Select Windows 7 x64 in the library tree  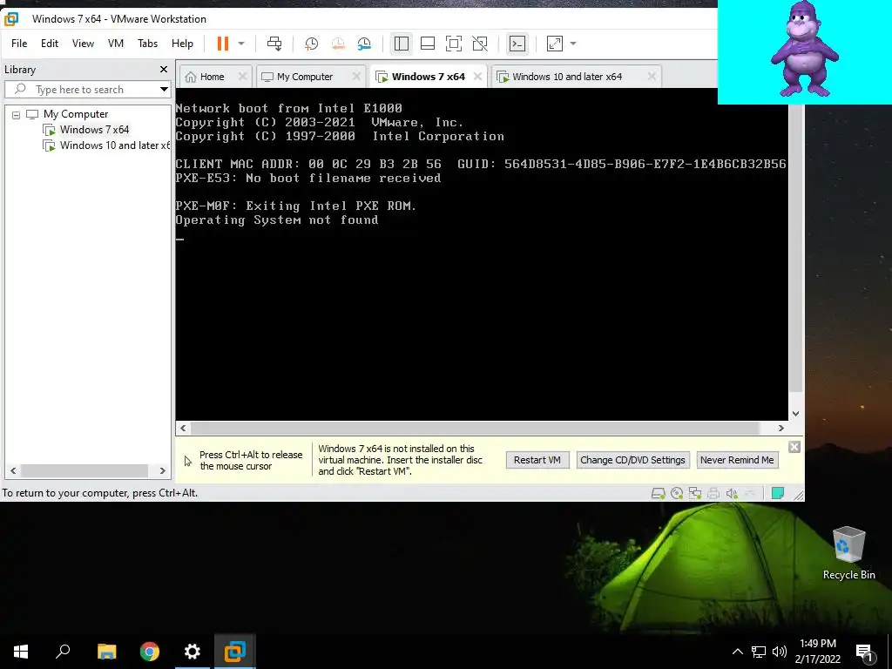[94, 130]
